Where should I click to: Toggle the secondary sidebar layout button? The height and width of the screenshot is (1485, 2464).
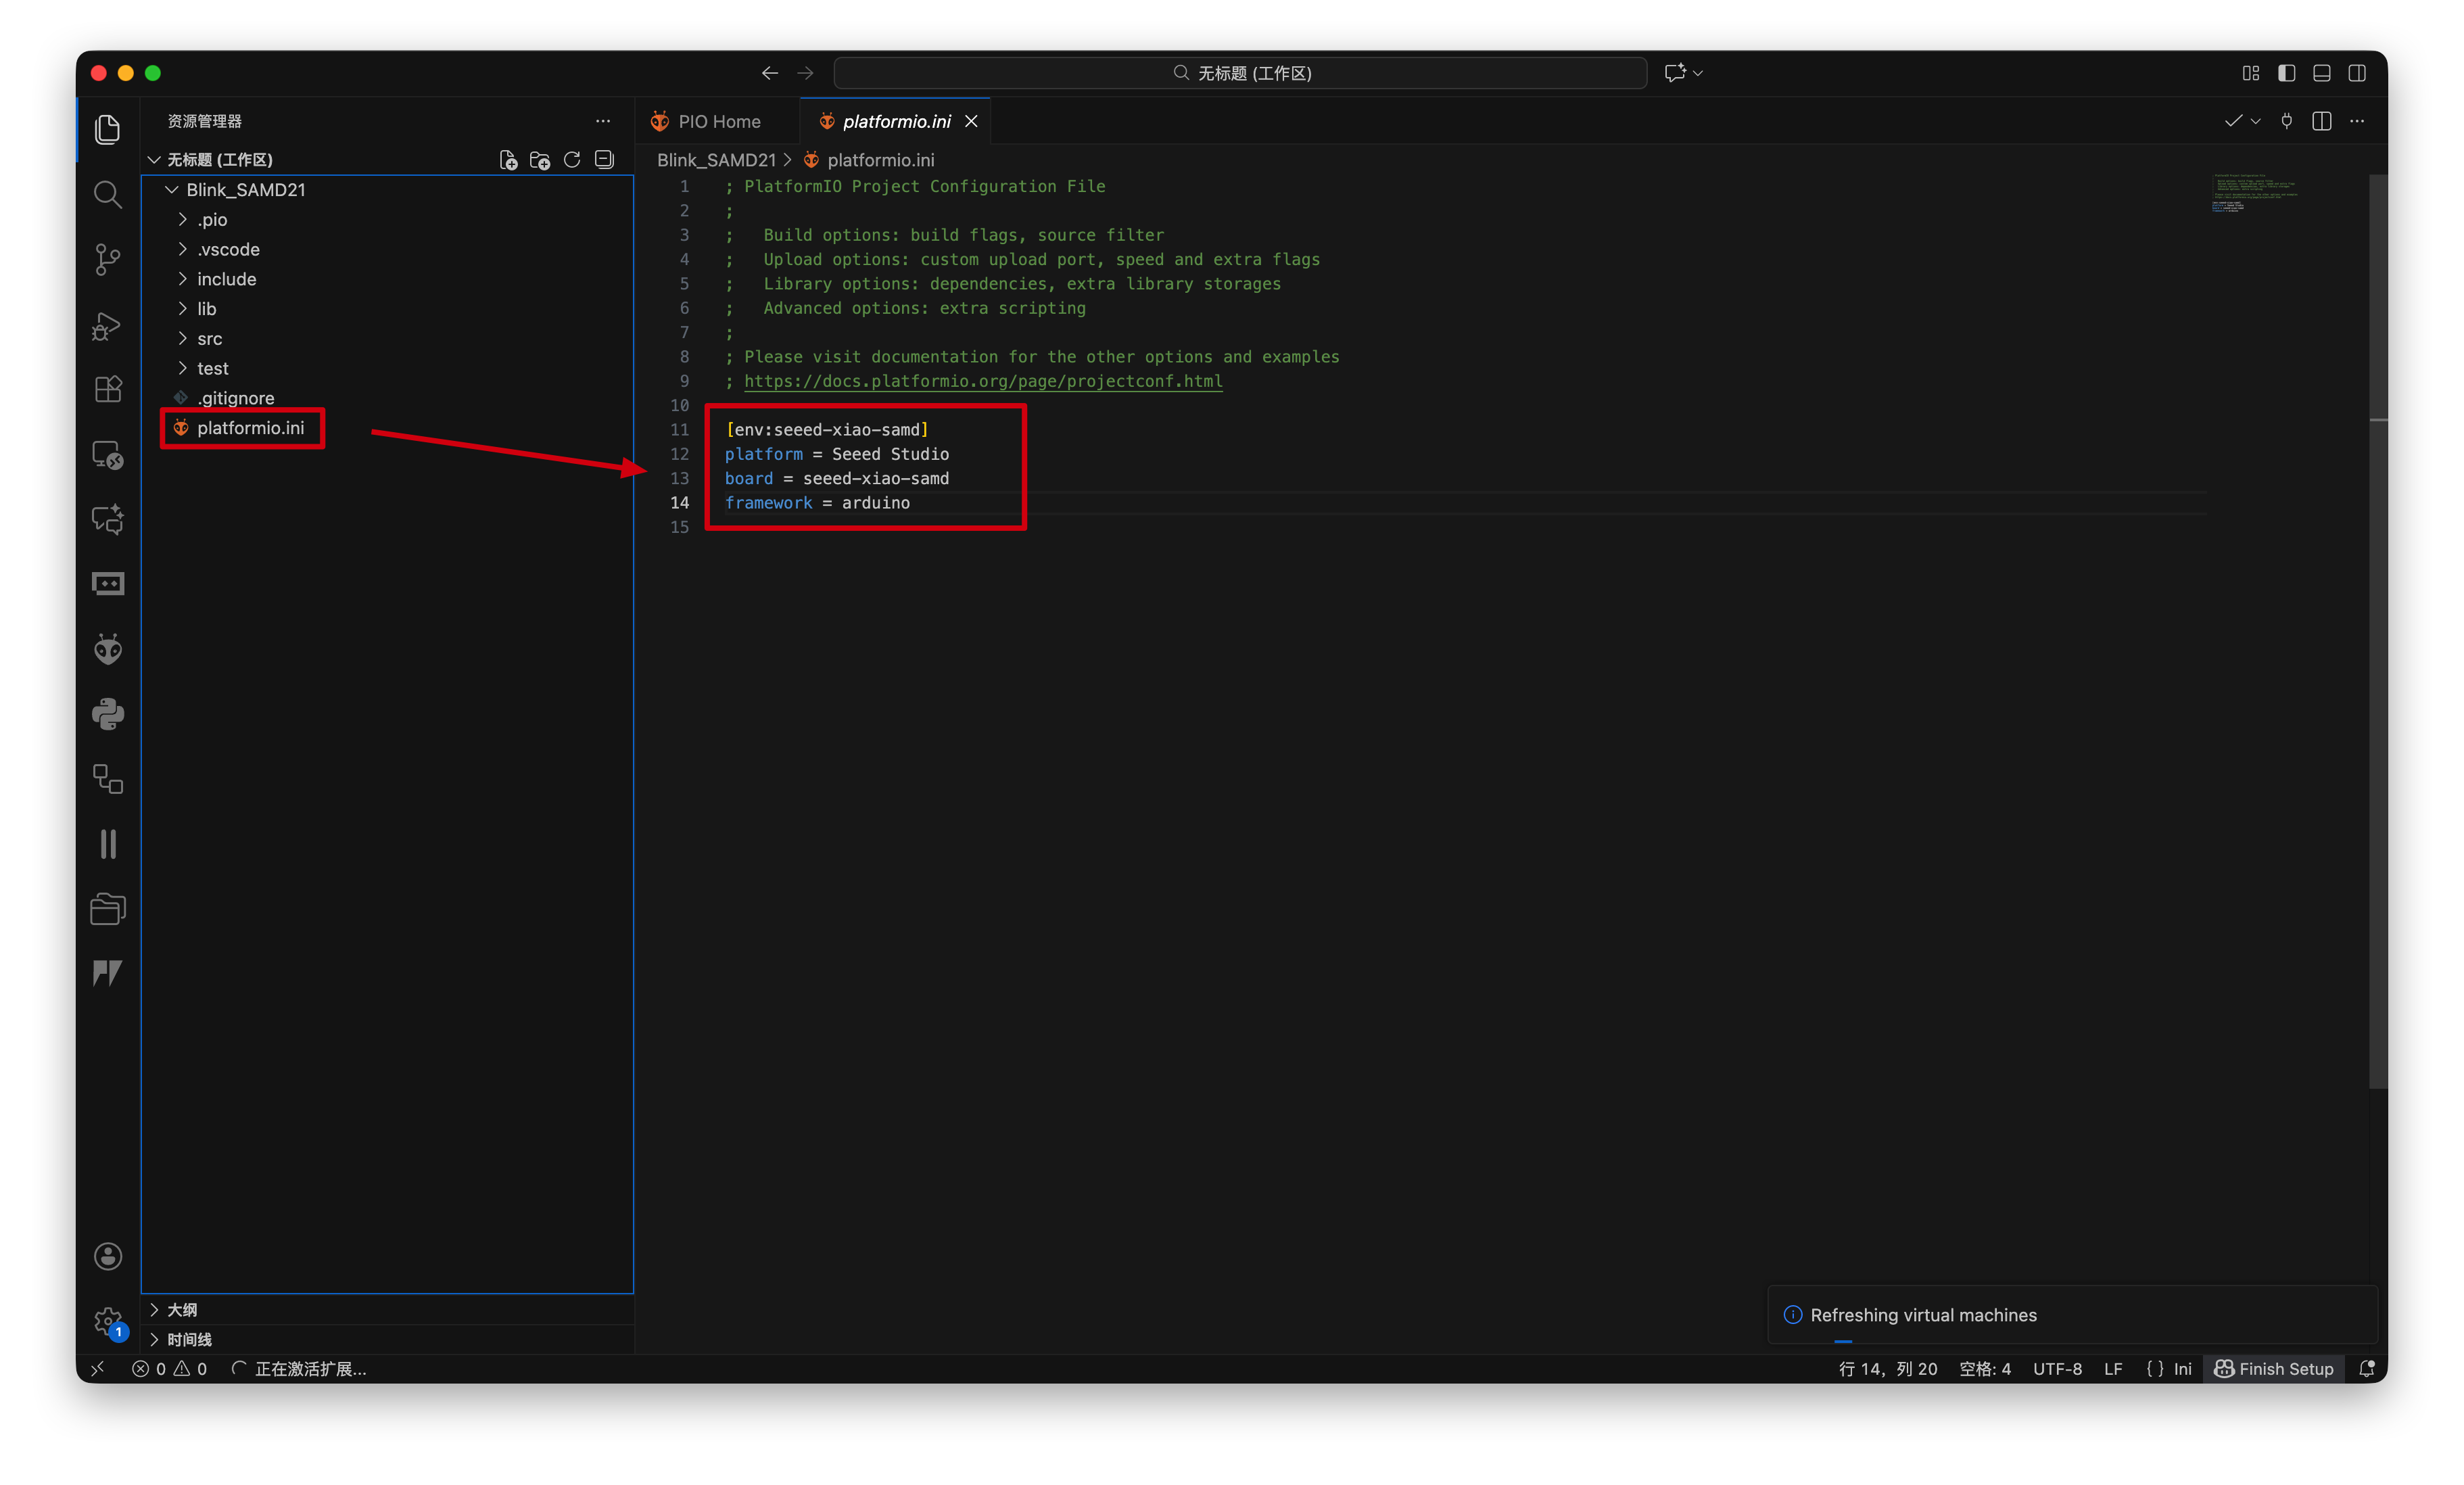(x=2356, y=73)
